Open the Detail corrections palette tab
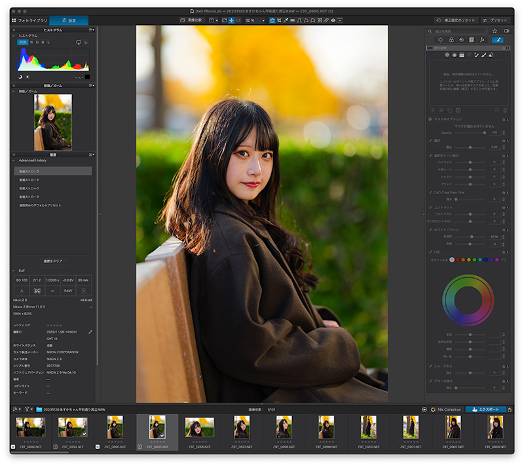The image size is (524, 466). (x=462, y=40)
